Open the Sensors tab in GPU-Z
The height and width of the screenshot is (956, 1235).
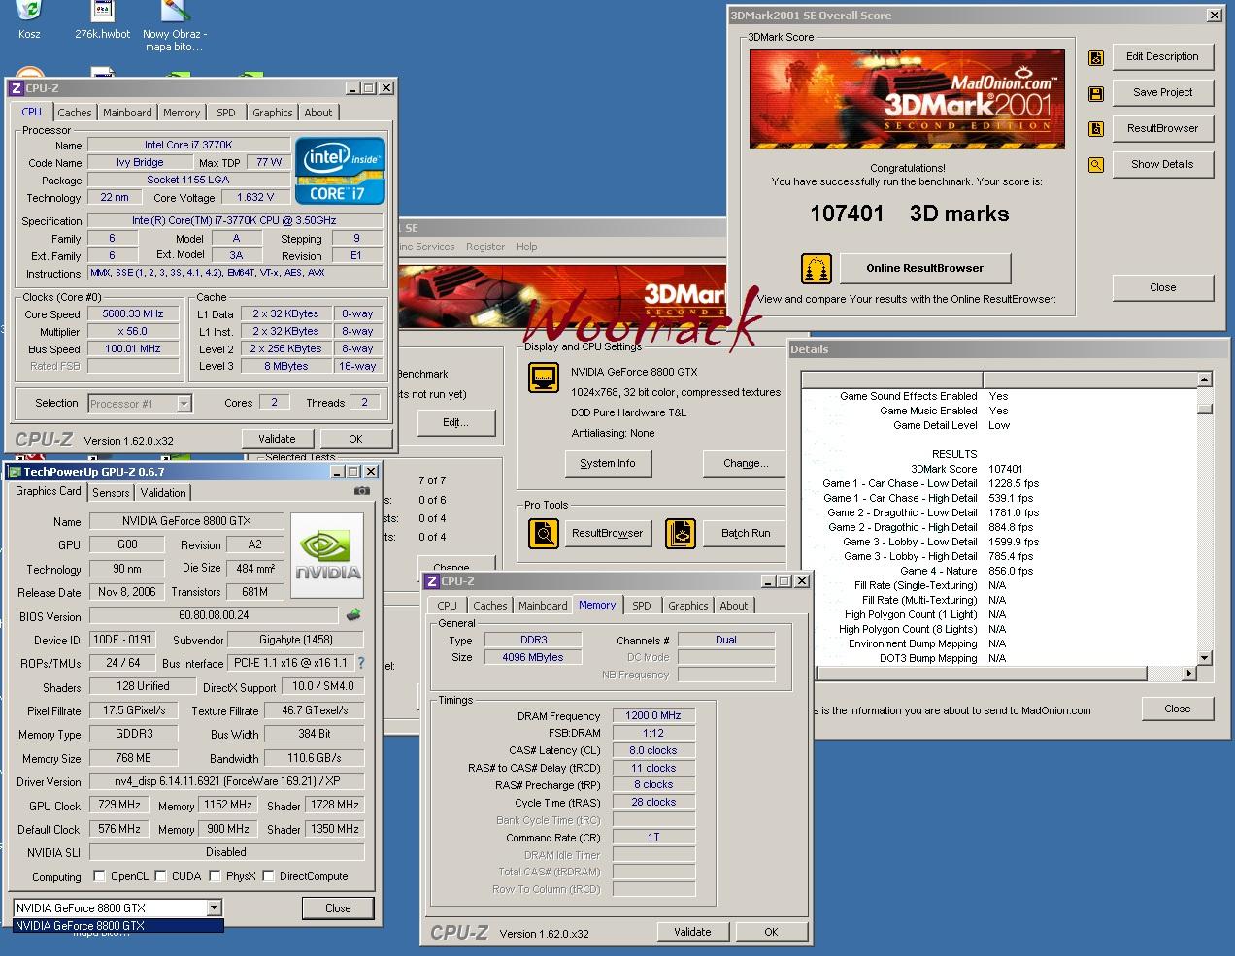111,493
